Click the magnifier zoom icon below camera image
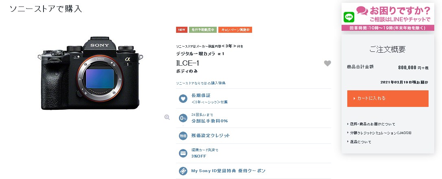Viewport: 442px width, 179px height. point(167,117)
